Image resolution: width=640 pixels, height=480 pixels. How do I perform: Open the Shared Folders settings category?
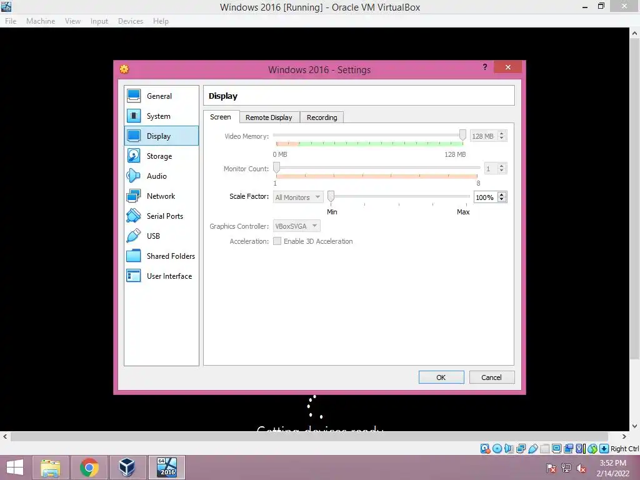pyautogui.click(x=161, y=256)
